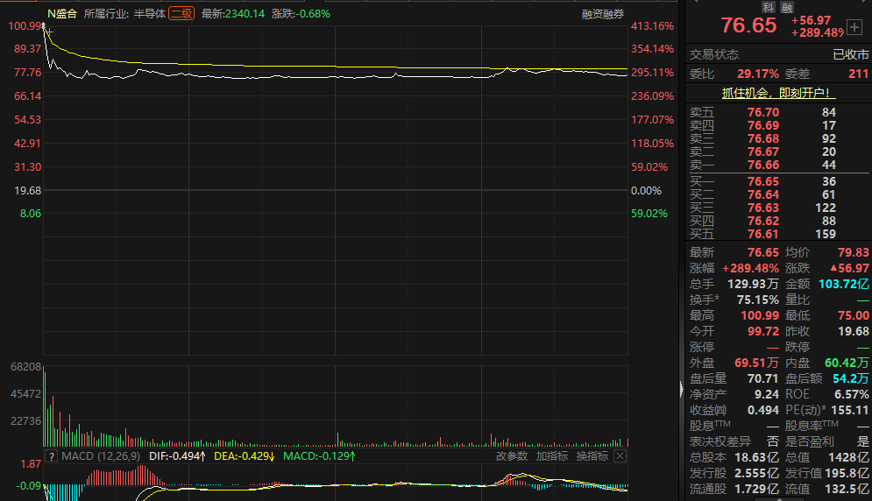Click the 0.00% baseline axis label

(x=646, y=190)
